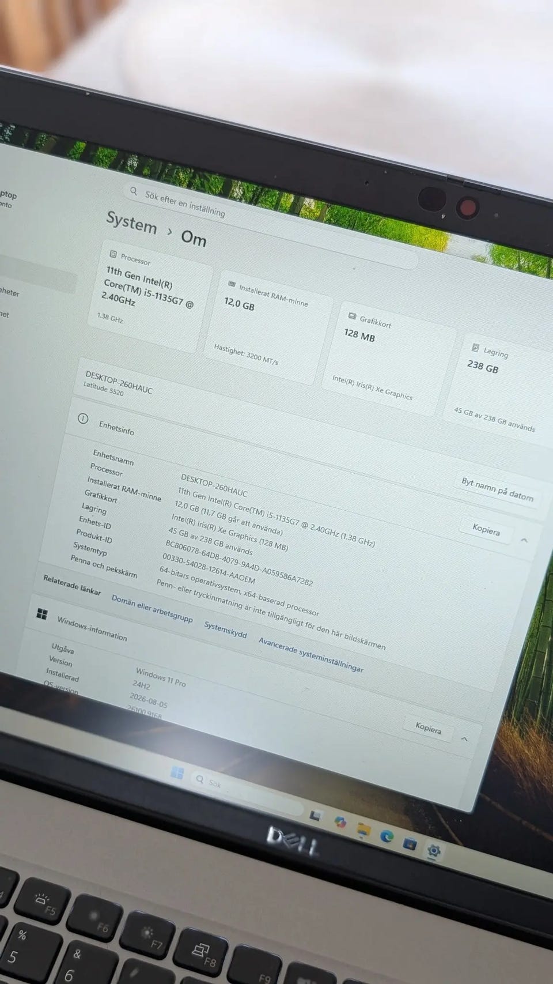Click 'Intel(R) Iris(R) Xe Graphics (128 MB)' value
This screenshot has width=553, height=984.
click(x=229, y=531)
